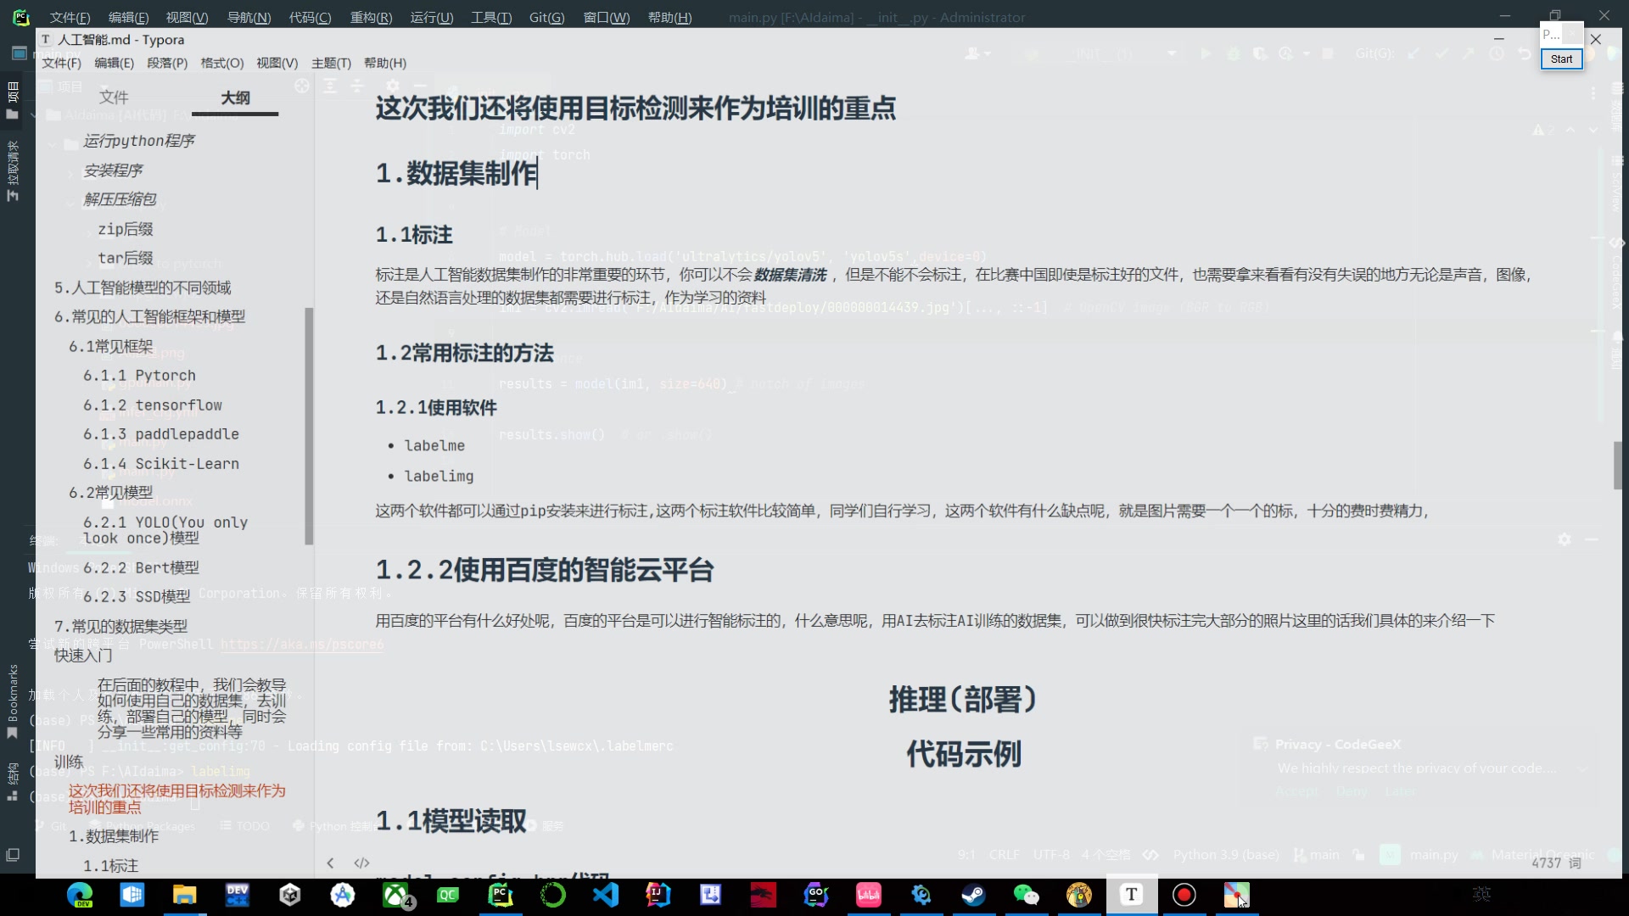The height and width of the screenshot is (916, 1629).
Task: Switch sidebar to the 文件 tab
Action: pyautogui.click(x=114, y=98)
